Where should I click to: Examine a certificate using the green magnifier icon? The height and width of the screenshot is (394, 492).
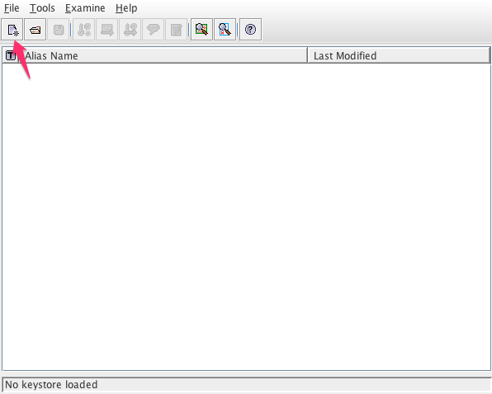(201, 30)
